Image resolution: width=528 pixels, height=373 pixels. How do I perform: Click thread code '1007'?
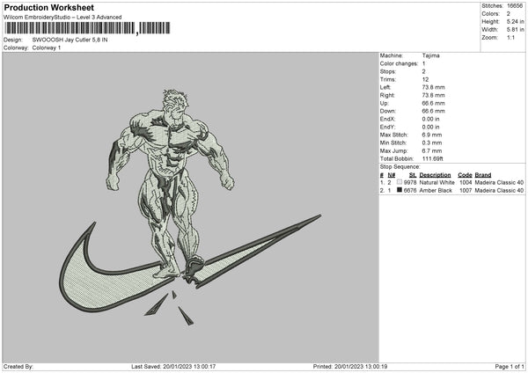click(x=466, y=191)
